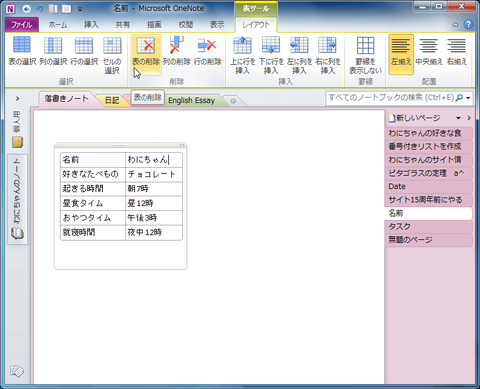Click the 夜中12時 table cell

click(154, 232)
